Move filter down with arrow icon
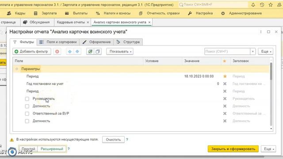The width and height of the screenshot is (283, 159). [77, 52]
